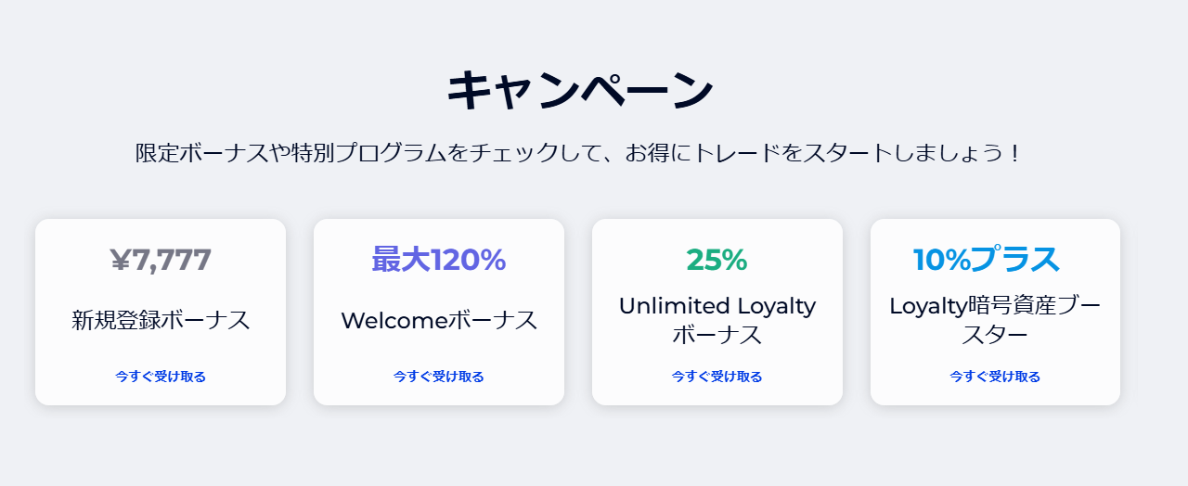Open 今すぐ受け取る under Unlimited Loyaltyボーナス
This screenshot has width=1188, height=486.
pyautogui.click(x=717, y=377)
